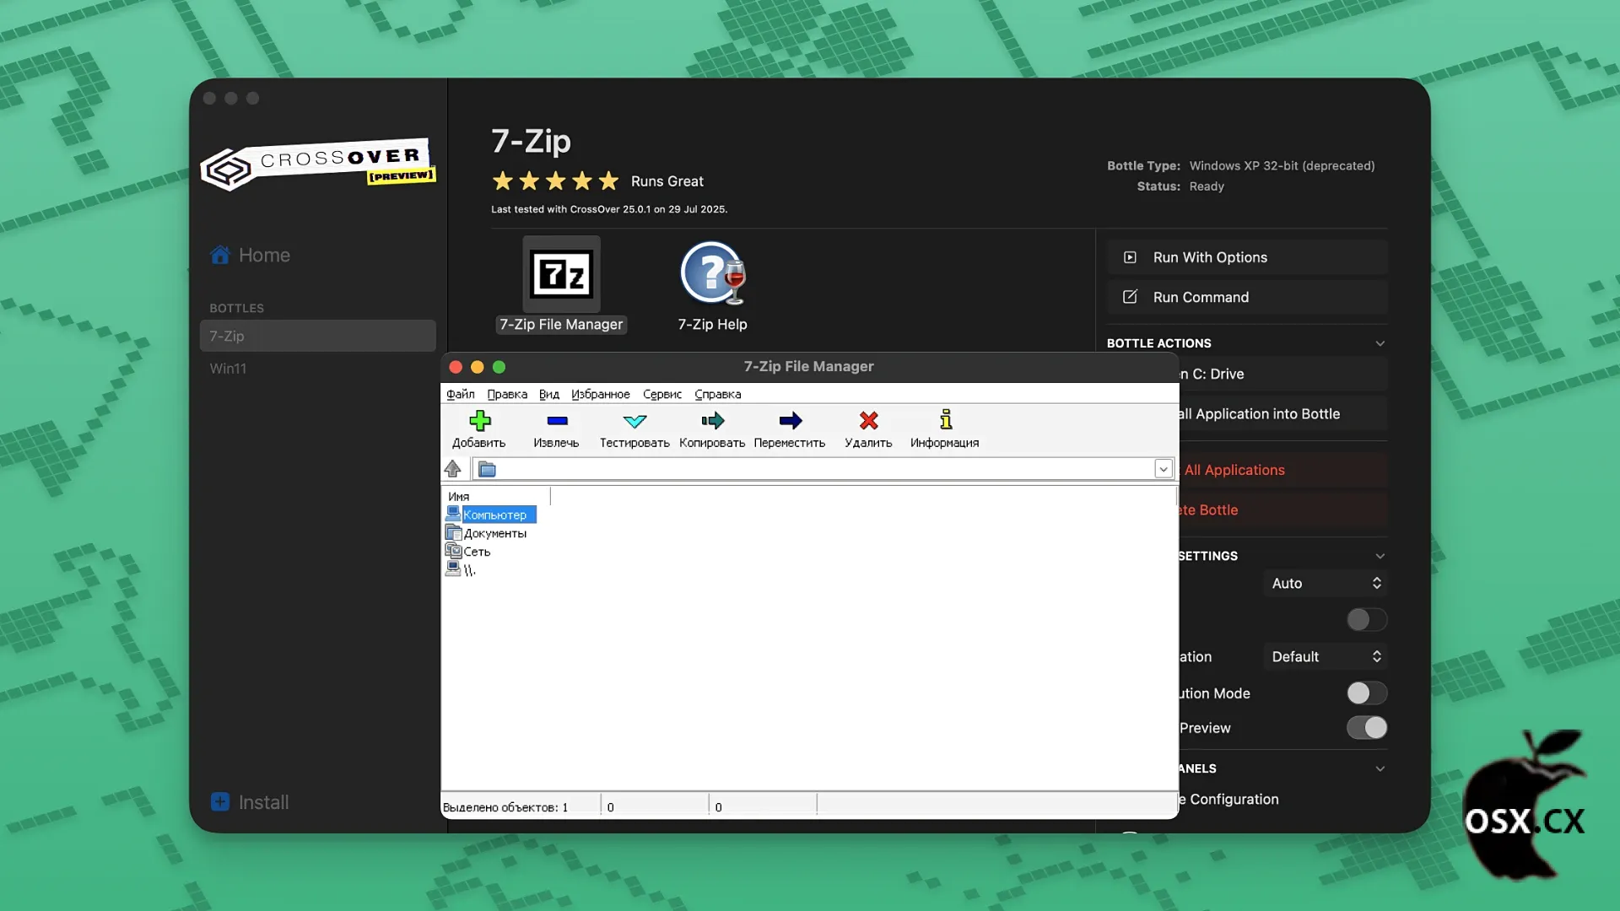
Task: Open the Default dropdown in bottle settings
Action: (1326, 656)
